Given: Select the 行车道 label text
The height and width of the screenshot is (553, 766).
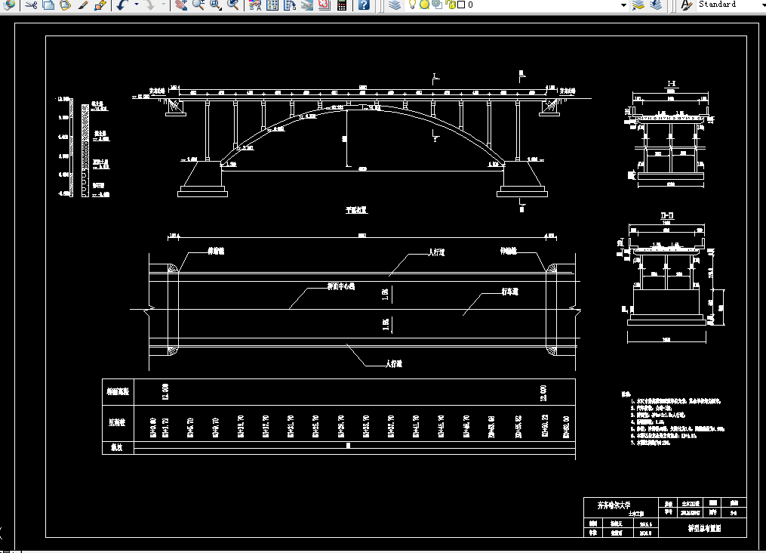Looking at the screenshot, I should [x=509, y=292].
